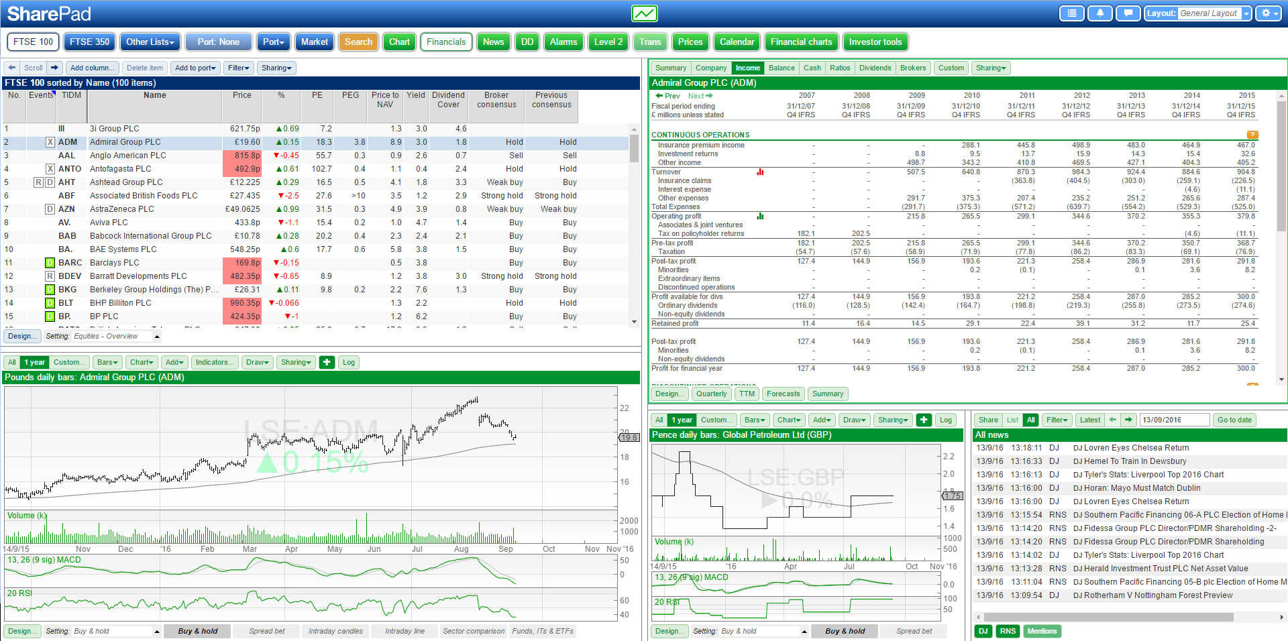1288x641 pixels.
Task: Click the Forecasts button in financials
Action: pos(783,394)
